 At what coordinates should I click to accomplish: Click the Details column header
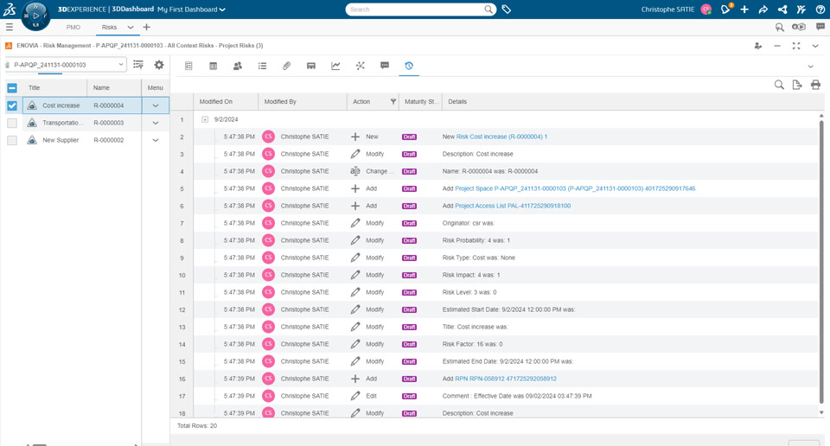pos(457,102)
